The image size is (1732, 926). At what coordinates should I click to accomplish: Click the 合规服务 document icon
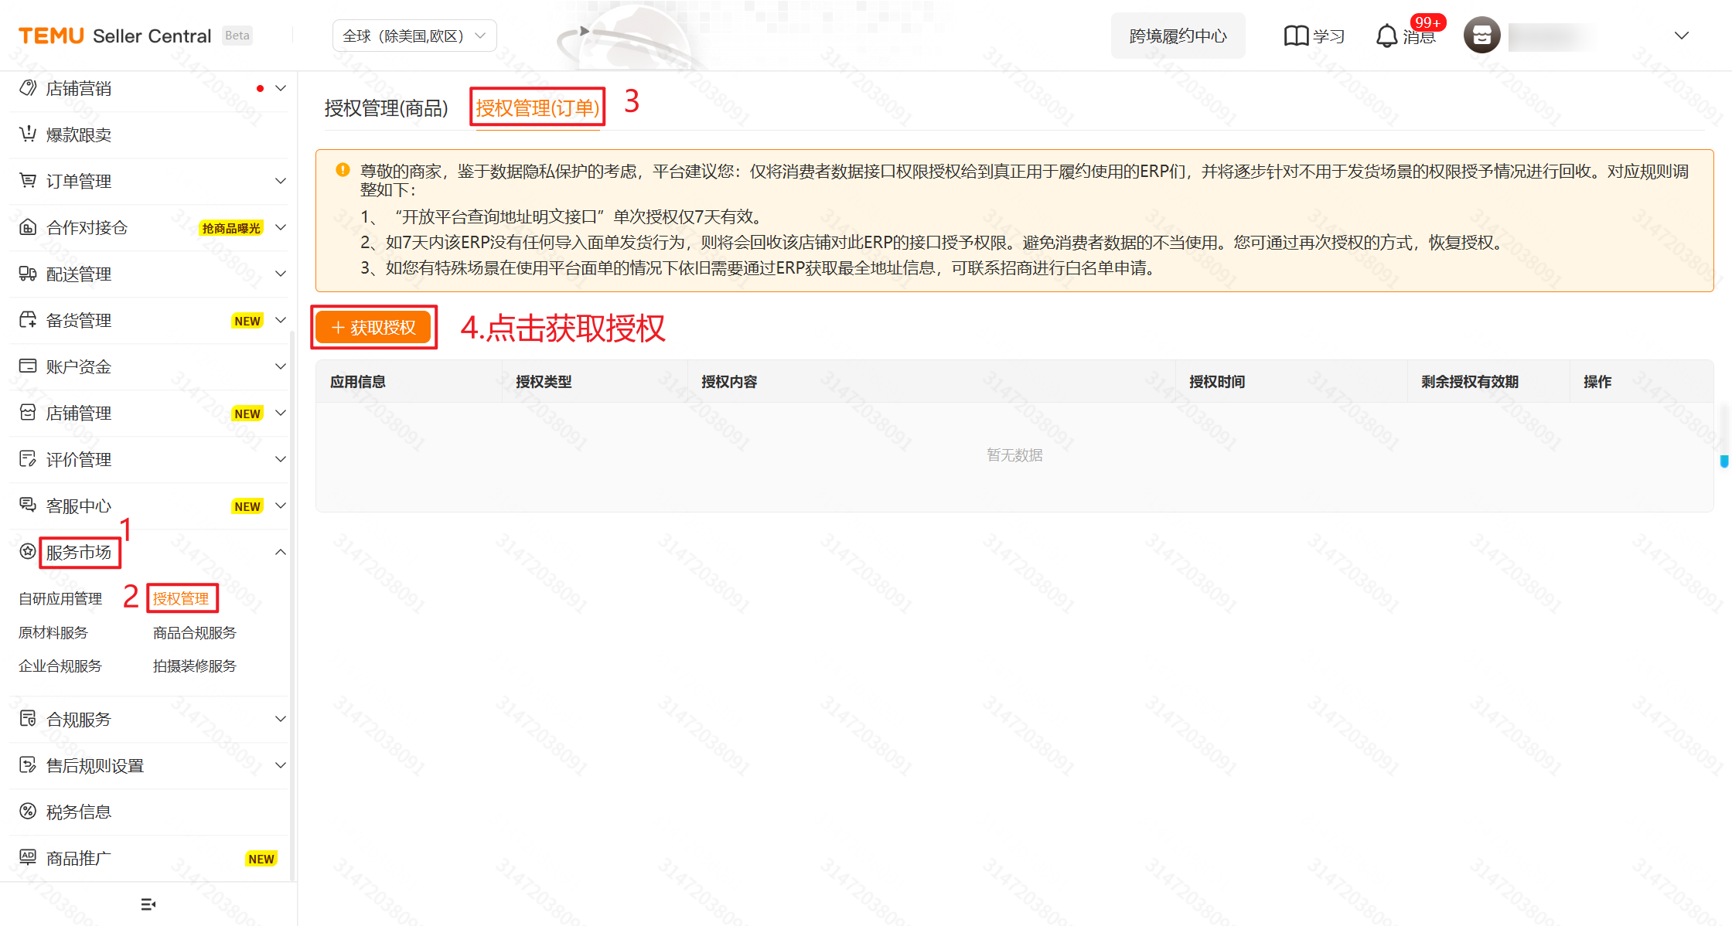click(x=28, y=719)
